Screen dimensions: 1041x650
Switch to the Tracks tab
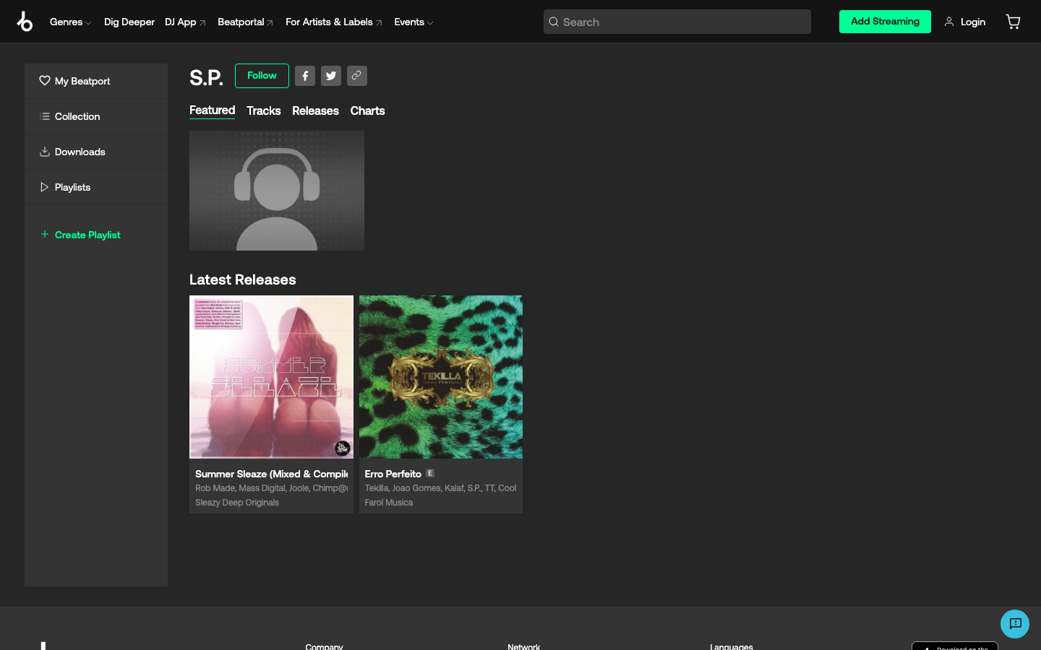click(263, 110)
